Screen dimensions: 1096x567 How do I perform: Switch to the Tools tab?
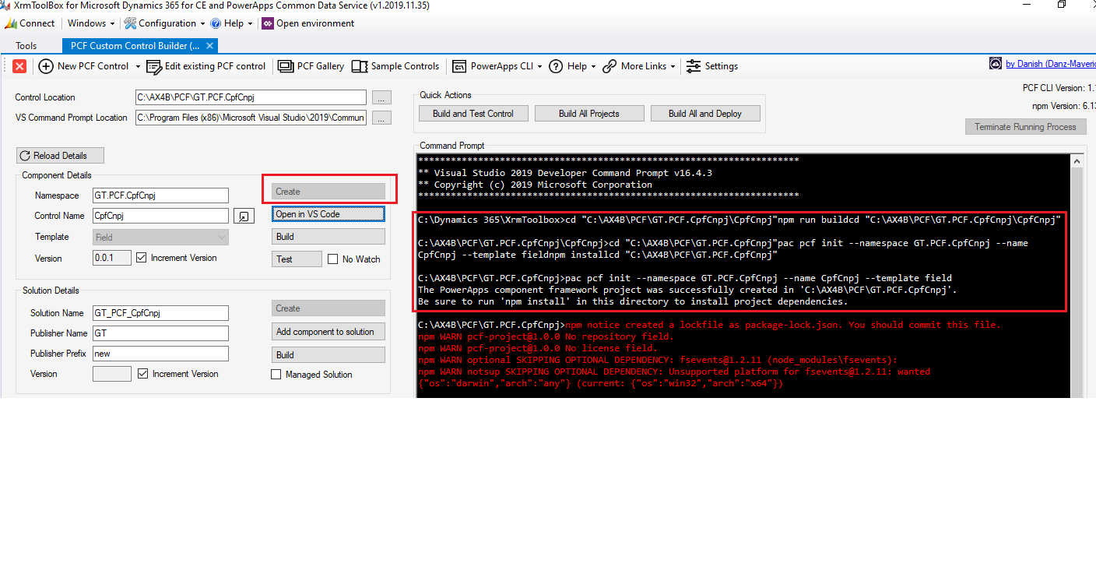point(26,46)
